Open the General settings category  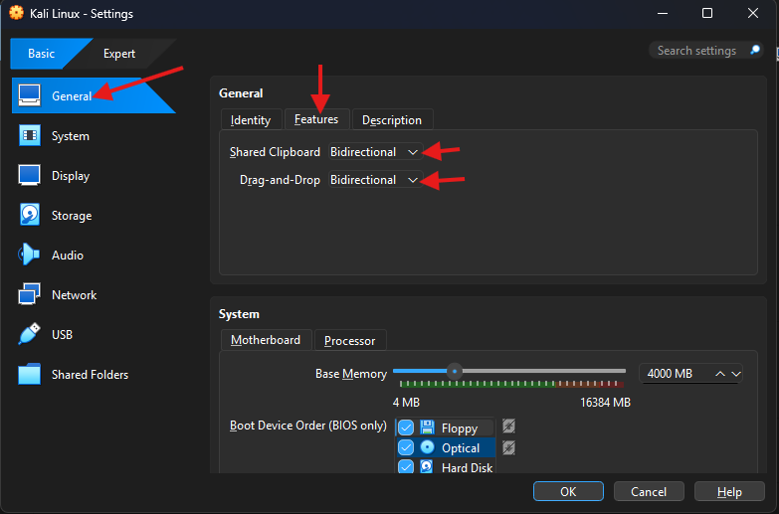click(70, 96)
